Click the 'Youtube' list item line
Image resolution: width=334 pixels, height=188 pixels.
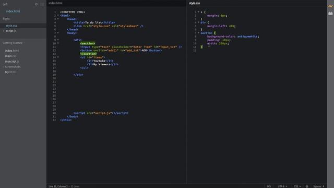pos(100,61)
